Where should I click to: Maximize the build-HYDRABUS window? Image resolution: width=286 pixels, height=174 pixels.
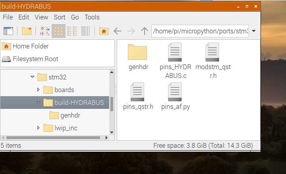point(247,6)
